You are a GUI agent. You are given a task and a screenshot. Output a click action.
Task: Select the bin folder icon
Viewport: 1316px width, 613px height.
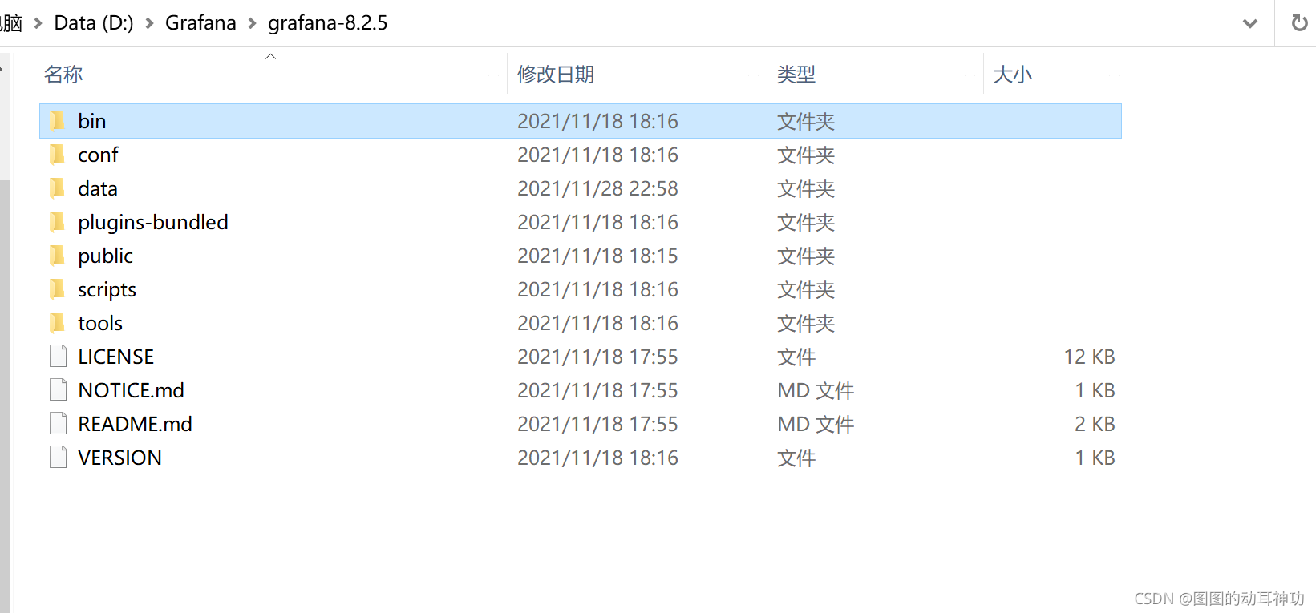(58, 121)
